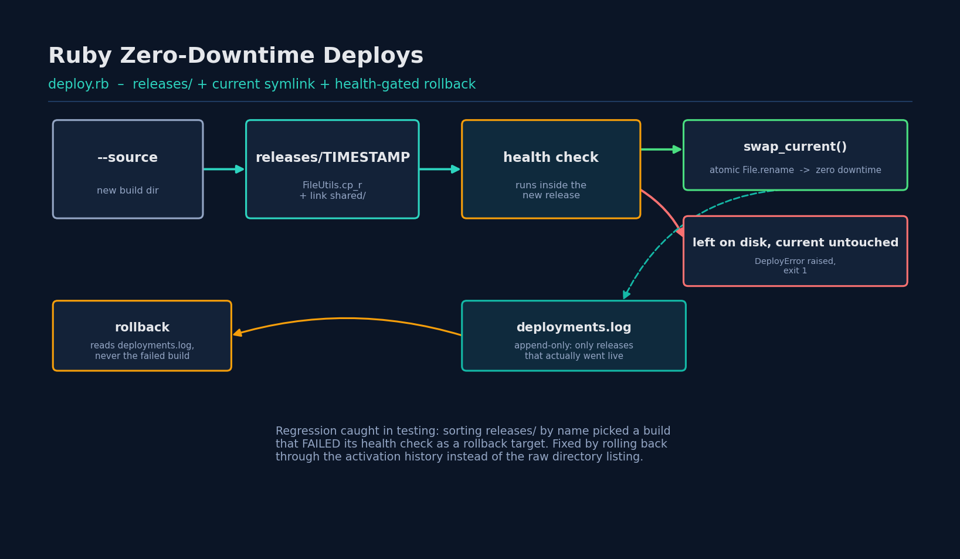This screenshot has width=960, height=559.
Task: Select 'left on disk, current untouched' heading
Action: point(795,243)
